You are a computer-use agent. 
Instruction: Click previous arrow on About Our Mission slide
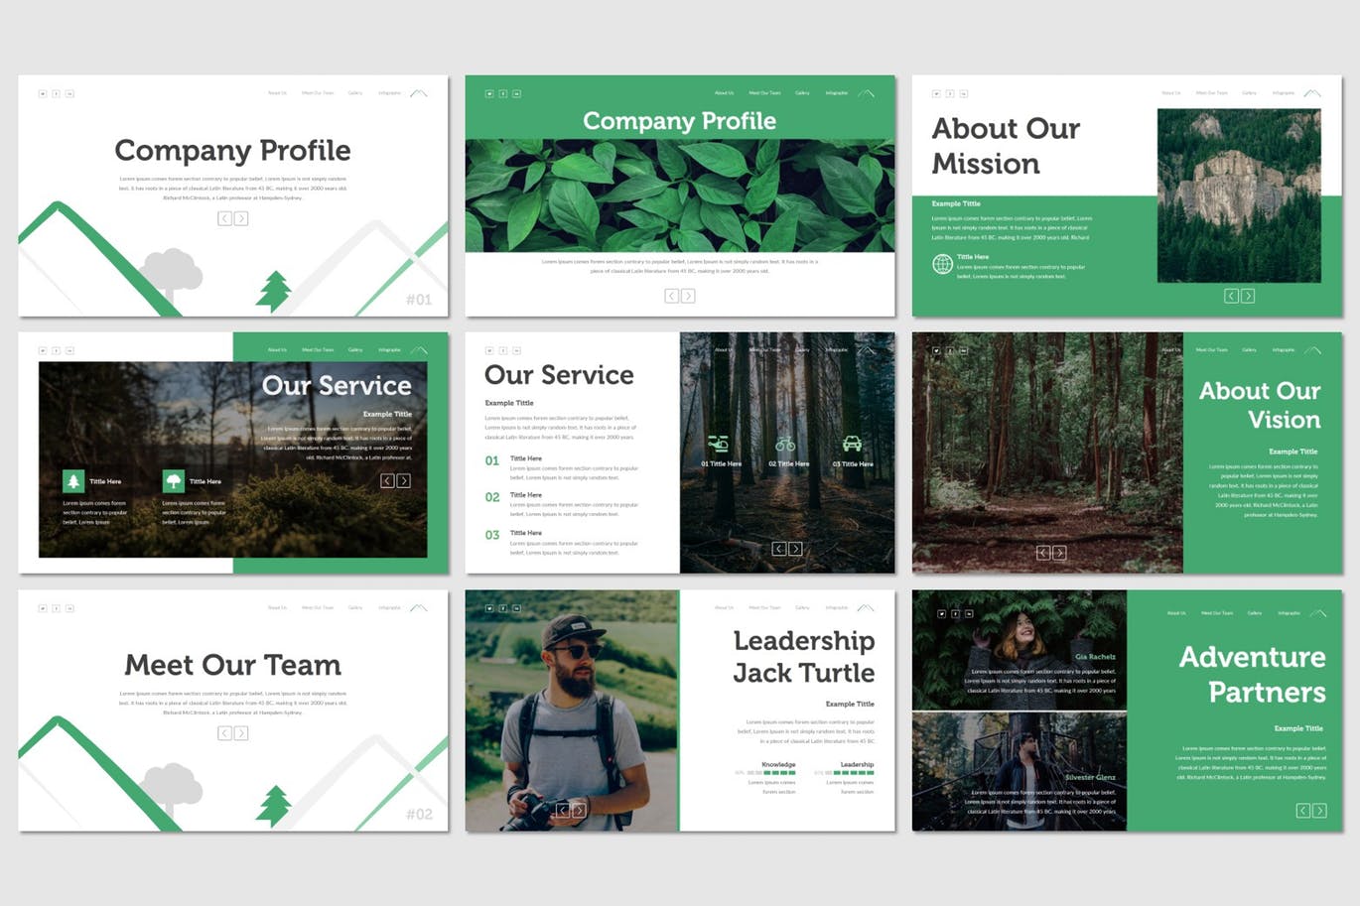pyautogui.click(x=1231, y=296)
